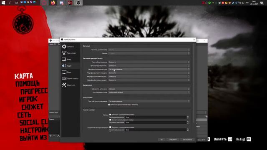
Task: Click the Apply (Застосувати) button
Action: tap(187, 140)
